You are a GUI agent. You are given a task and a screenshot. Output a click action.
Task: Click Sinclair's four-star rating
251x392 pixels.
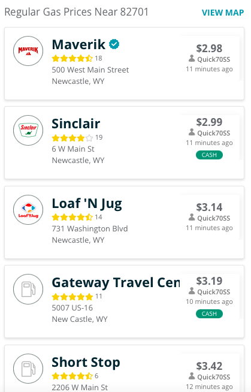point(72,138)
